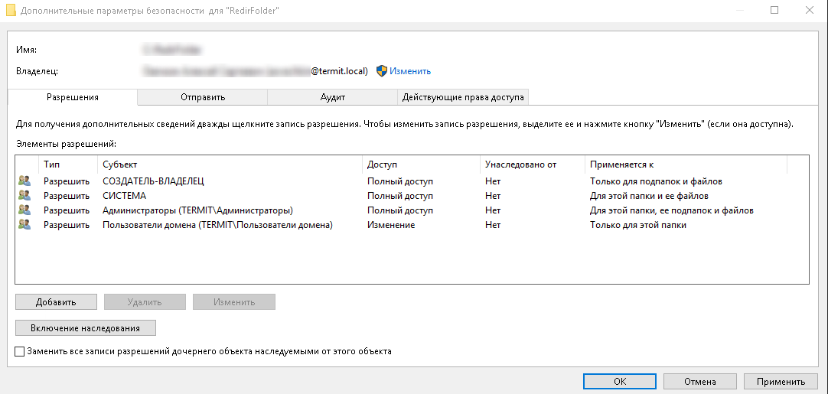Screen dimensions: 828x394
Task: Click the Включение наследования button
Action: (x=86, y=328)
